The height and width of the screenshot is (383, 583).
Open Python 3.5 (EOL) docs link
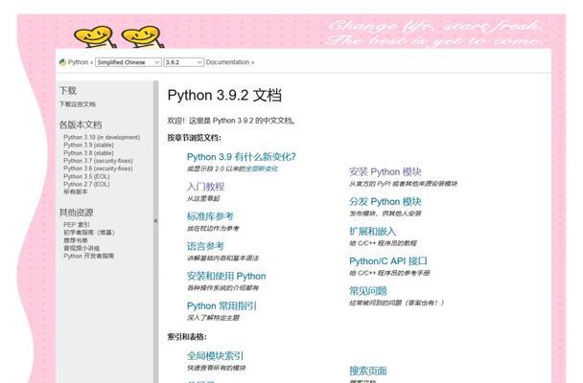point(86,176)
